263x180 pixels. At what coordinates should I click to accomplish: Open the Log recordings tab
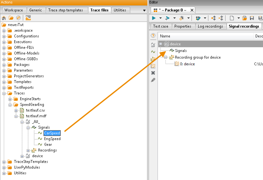click(210, 26)
